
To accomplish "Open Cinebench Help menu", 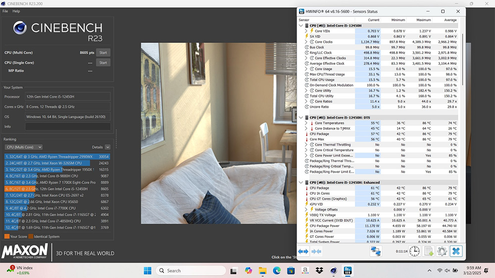I will pyautogui.click(x=16, y=11).
